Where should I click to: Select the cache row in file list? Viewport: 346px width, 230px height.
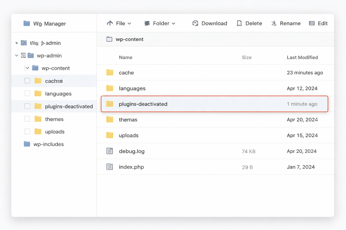tap(215, 72)
